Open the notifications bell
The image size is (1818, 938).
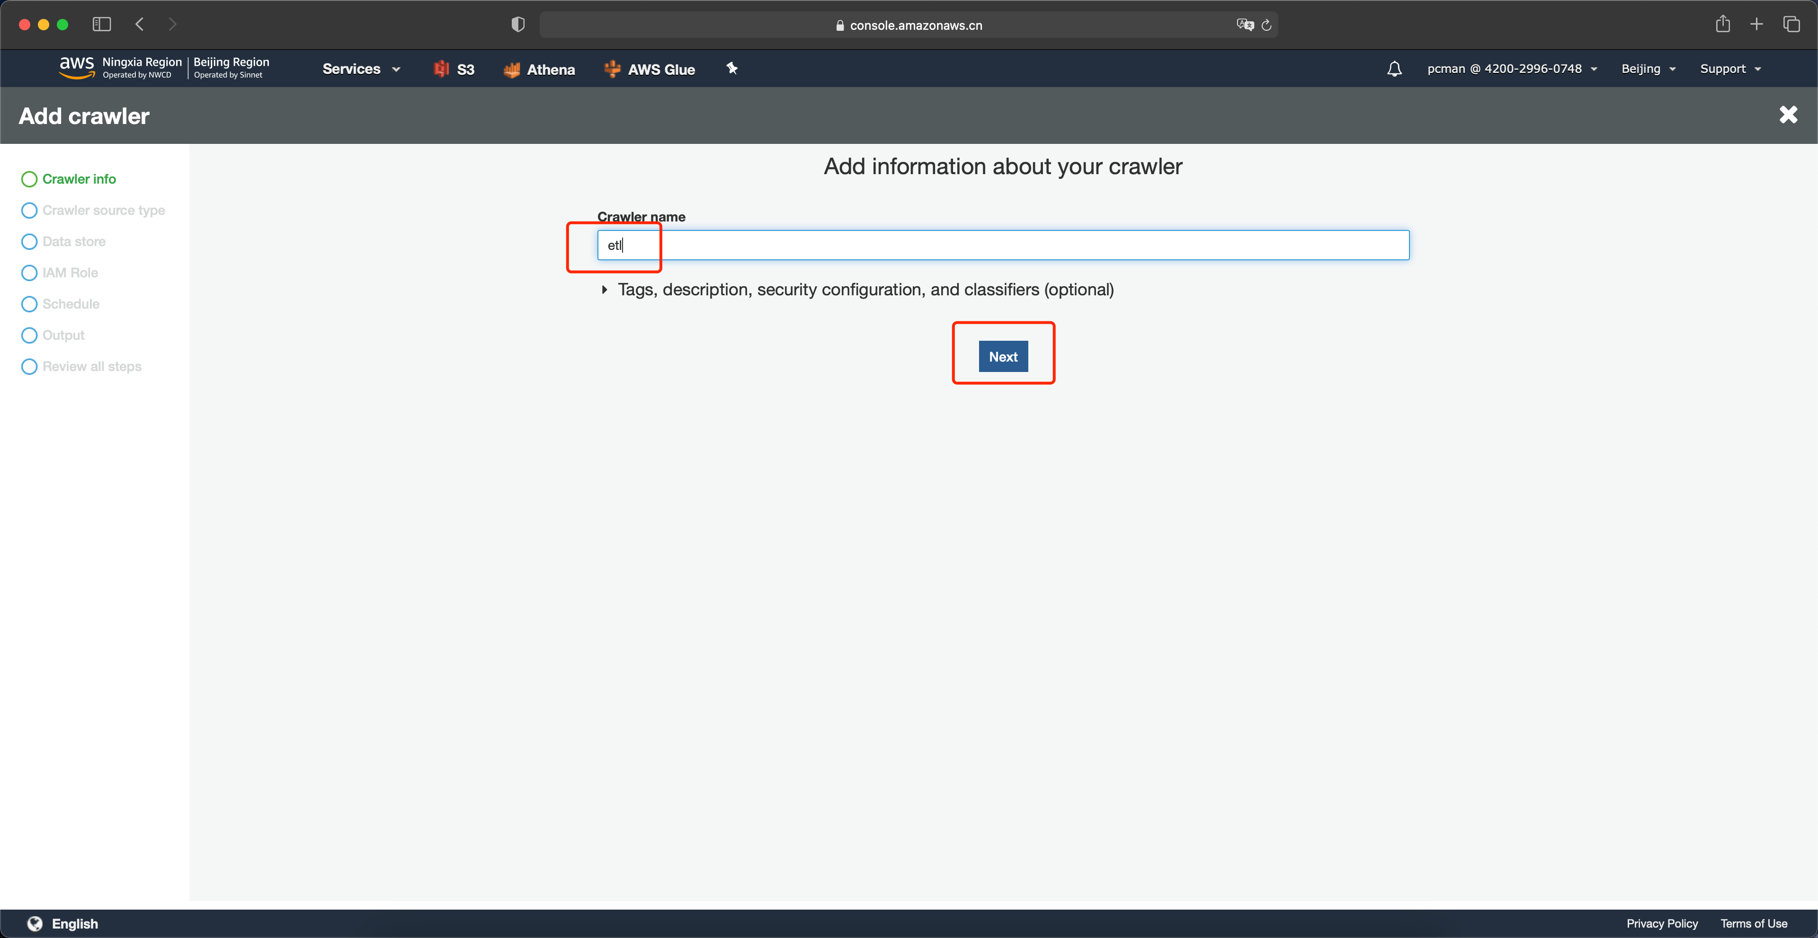point(1394,69)
